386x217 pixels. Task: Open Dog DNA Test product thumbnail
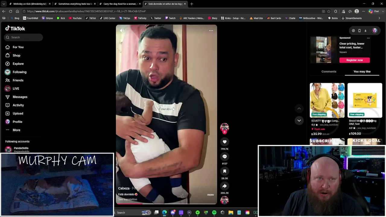point(365,100)
